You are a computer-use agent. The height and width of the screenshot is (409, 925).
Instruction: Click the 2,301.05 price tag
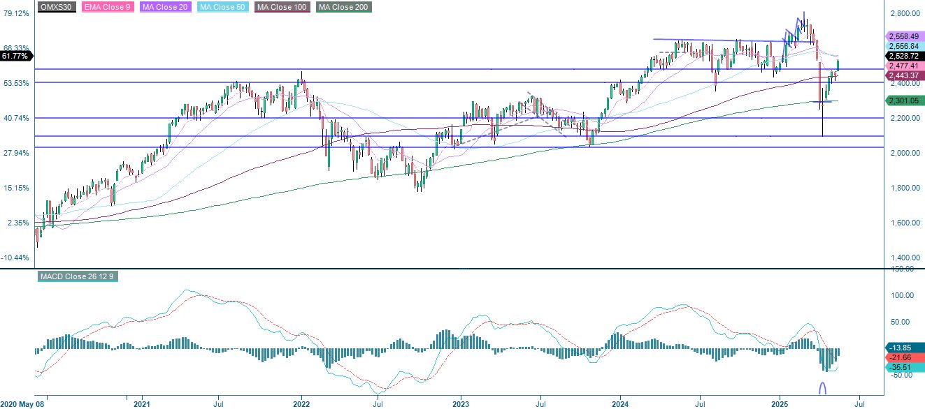[905, 101]
